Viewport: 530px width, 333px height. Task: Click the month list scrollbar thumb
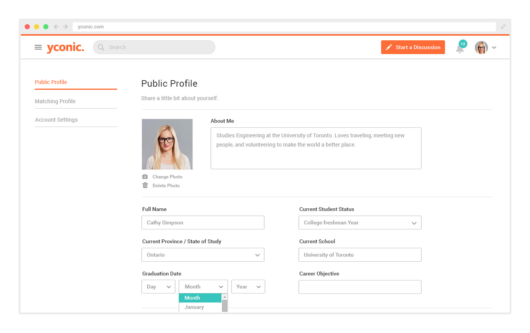click(225, 306)
